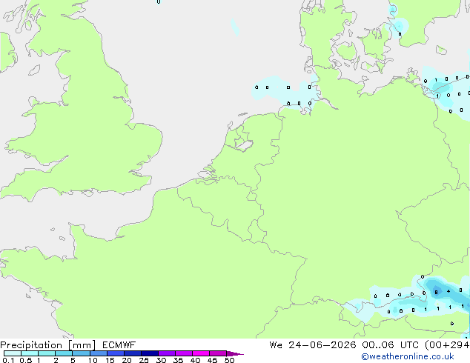
Task: Click the 0.1–0.5 mm legend color swatch
Action: pyautogui.click(x=13, y=353)
